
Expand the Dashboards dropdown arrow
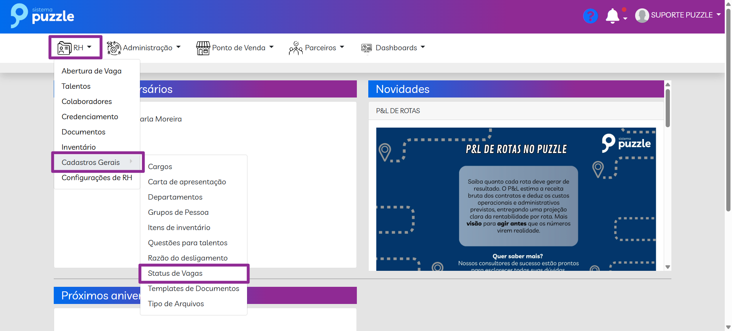point(423,47)
